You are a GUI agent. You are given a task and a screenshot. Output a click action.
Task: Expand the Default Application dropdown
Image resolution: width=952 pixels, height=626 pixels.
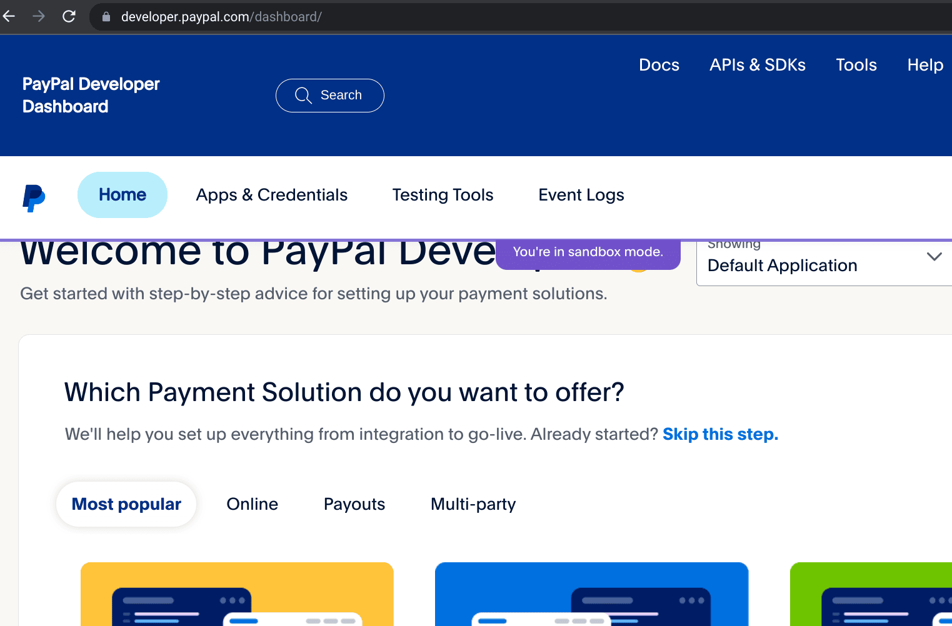pyautogui.click(x=824, y=263)
